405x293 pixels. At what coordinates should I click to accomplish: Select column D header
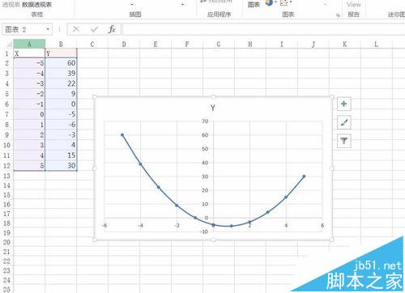click(x=124, y=44)
